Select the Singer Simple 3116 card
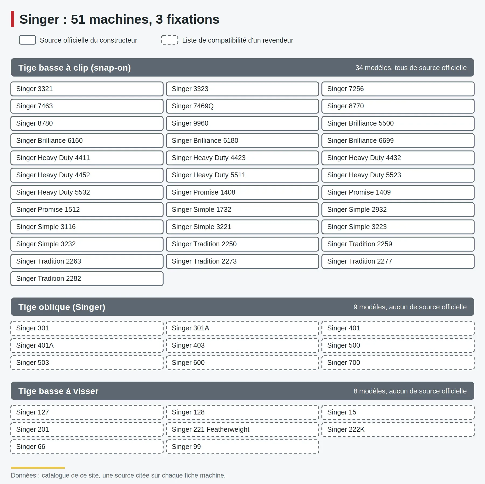 [87, 227]
